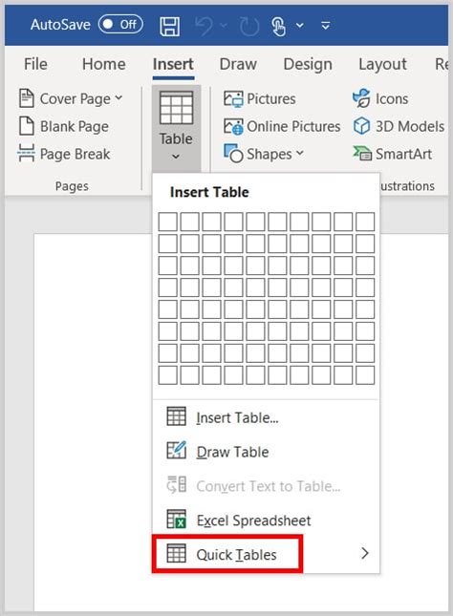Click the Blank Page label text
453x616 pixels.
coord(75,126)
